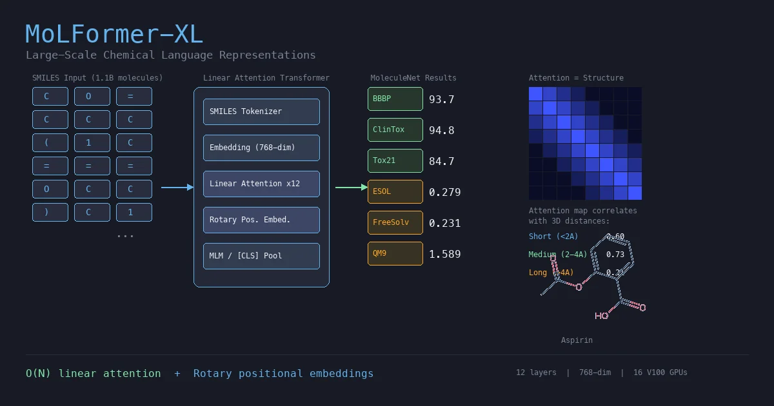Select the Rotary positional embeddings label
This screenshot has height=406, width=774.
[x=284, y=373]
